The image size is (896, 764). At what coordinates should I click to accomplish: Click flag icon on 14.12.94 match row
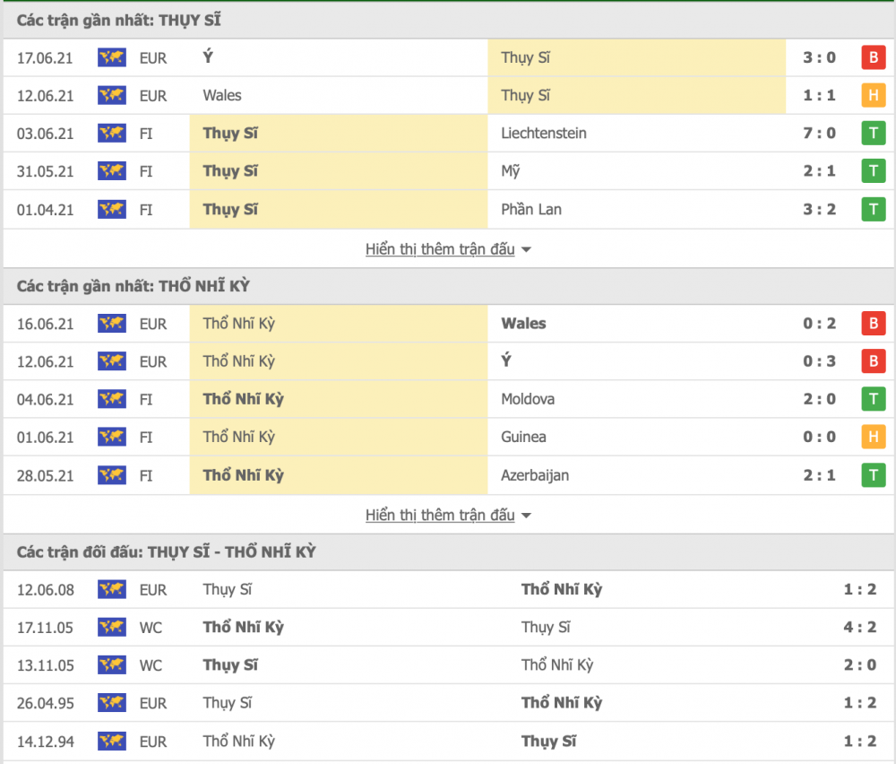point(112,742)
